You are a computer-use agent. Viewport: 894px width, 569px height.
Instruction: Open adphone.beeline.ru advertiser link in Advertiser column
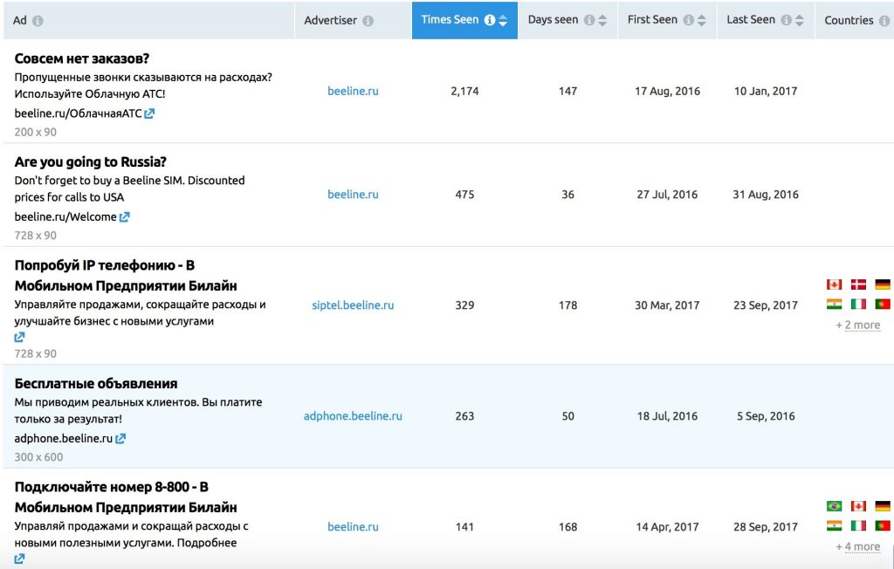point(353,416)
